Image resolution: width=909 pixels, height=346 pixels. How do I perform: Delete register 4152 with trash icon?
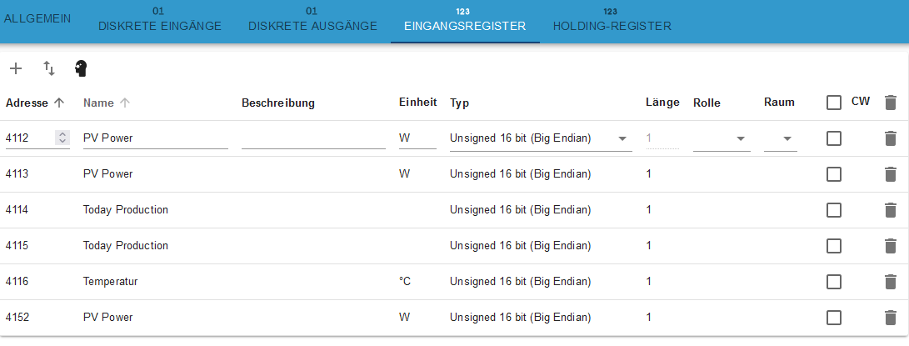point(890,318)
